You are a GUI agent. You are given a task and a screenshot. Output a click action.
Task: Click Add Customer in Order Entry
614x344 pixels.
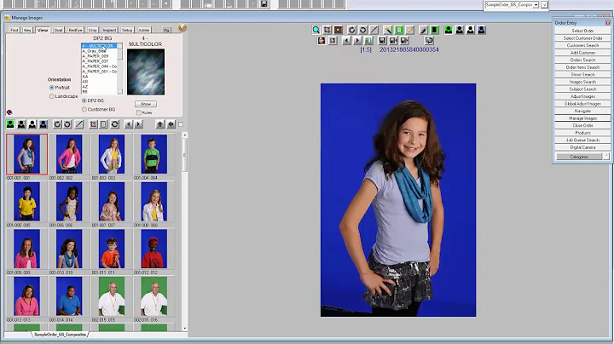tap(582, 53)
